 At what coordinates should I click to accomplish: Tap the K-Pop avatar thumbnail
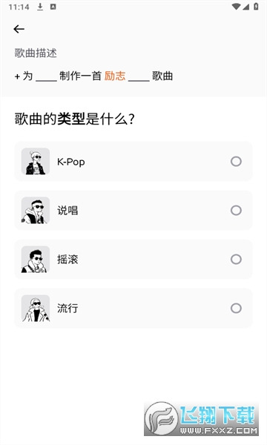(36, 161)
